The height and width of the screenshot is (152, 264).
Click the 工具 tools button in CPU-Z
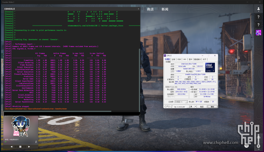click(190, 107)
